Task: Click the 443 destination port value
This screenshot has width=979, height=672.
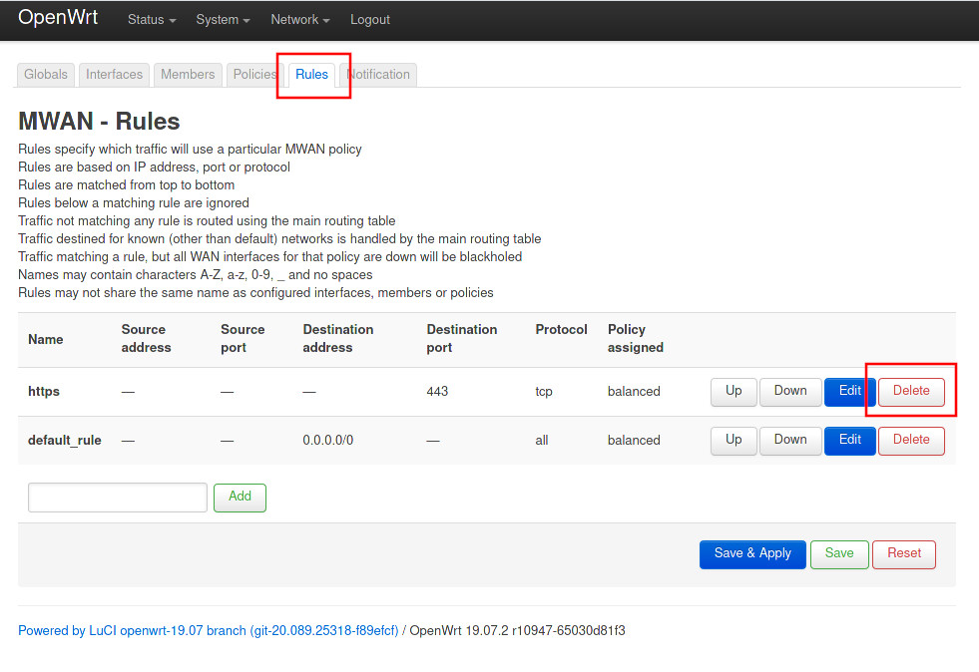Action: (437, 391)
